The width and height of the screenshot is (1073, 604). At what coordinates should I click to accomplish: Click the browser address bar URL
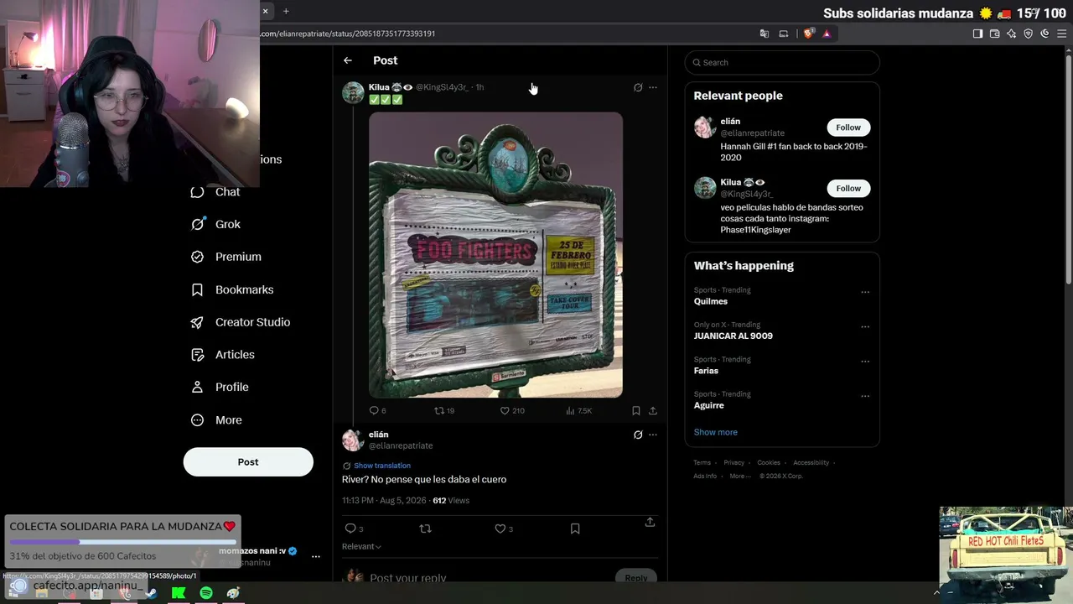point(348,34)
